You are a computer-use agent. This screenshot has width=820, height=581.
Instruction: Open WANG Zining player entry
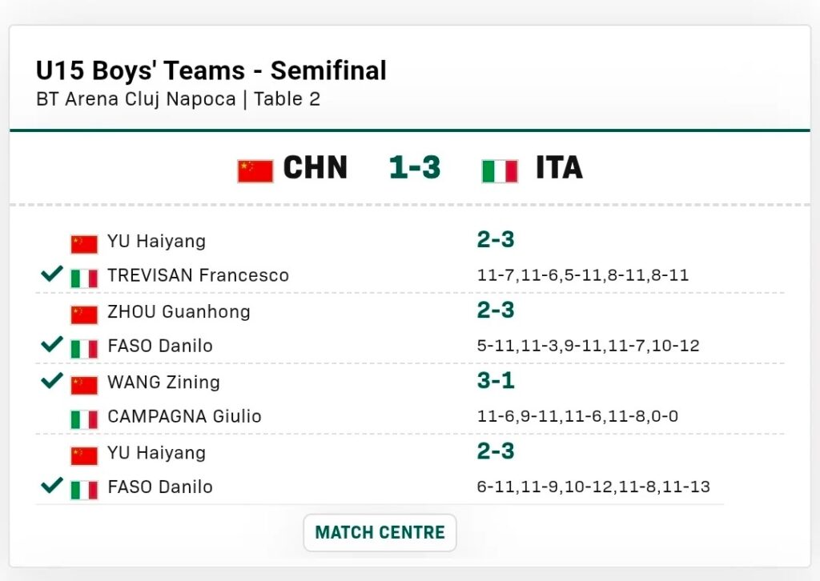click(163, 382)
